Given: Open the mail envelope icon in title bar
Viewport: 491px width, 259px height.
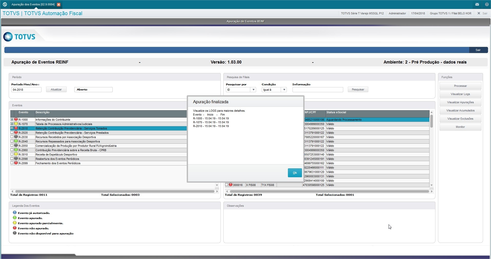Looking at the screenshot, I should tap(477, 4).
